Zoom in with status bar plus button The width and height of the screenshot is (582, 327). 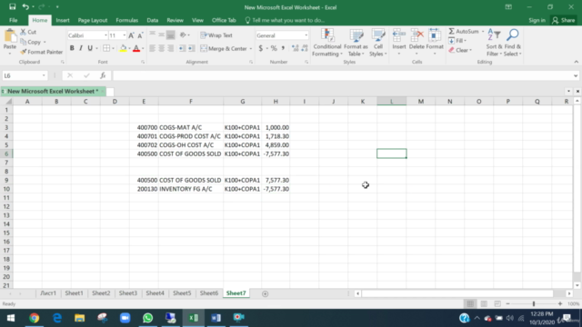560,303
